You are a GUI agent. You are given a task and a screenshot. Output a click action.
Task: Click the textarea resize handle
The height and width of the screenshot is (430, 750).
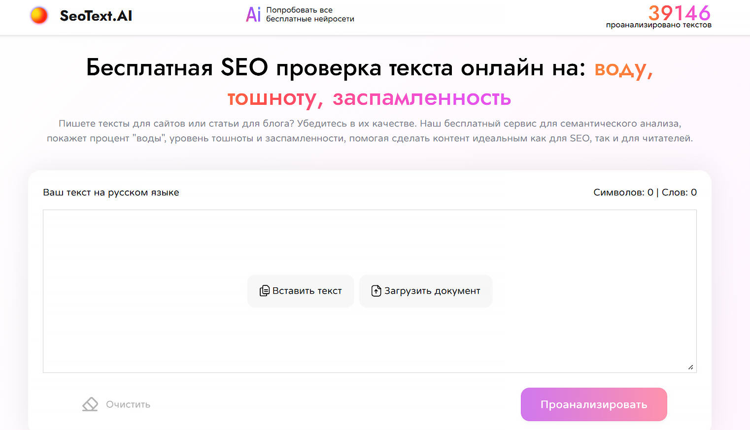[691, 367]
